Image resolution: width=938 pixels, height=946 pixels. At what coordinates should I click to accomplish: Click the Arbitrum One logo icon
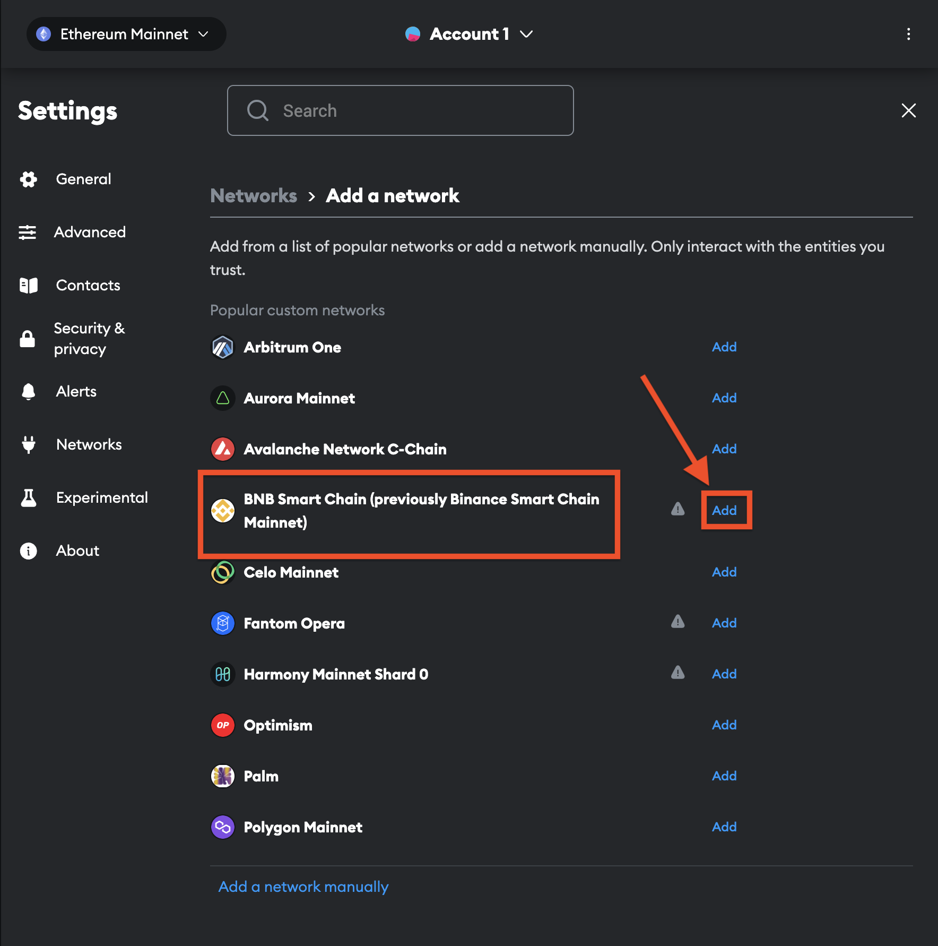click(x=223, y=347)
